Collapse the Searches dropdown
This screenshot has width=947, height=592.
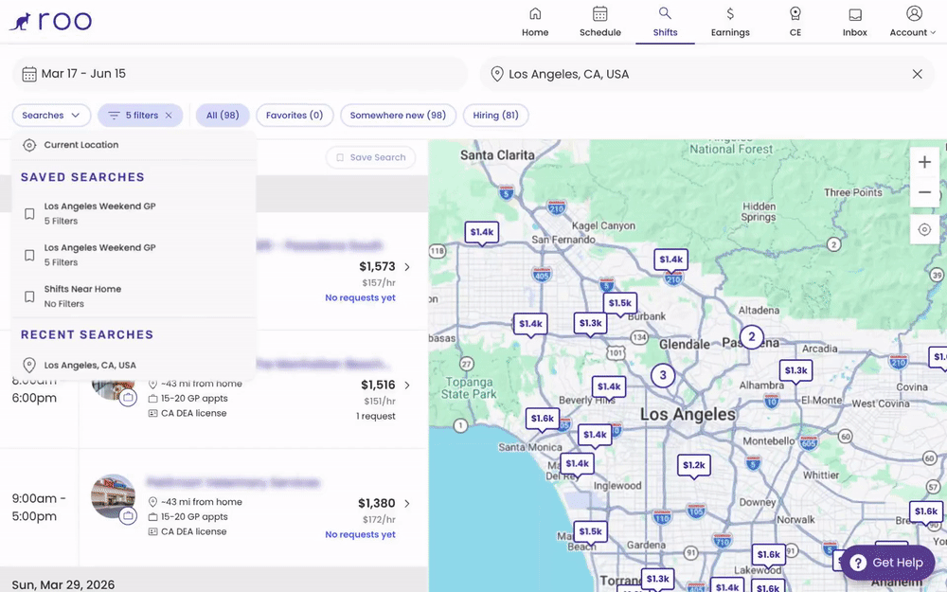tap(51, 116)
